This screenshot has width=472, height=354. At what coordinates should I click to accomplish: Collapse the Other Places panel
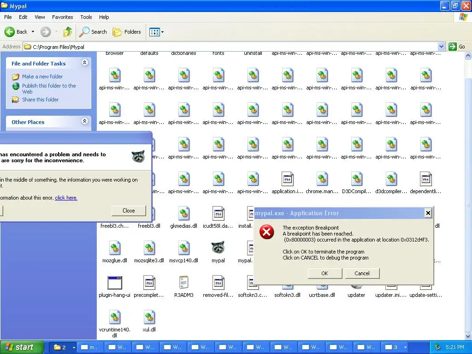85,121
